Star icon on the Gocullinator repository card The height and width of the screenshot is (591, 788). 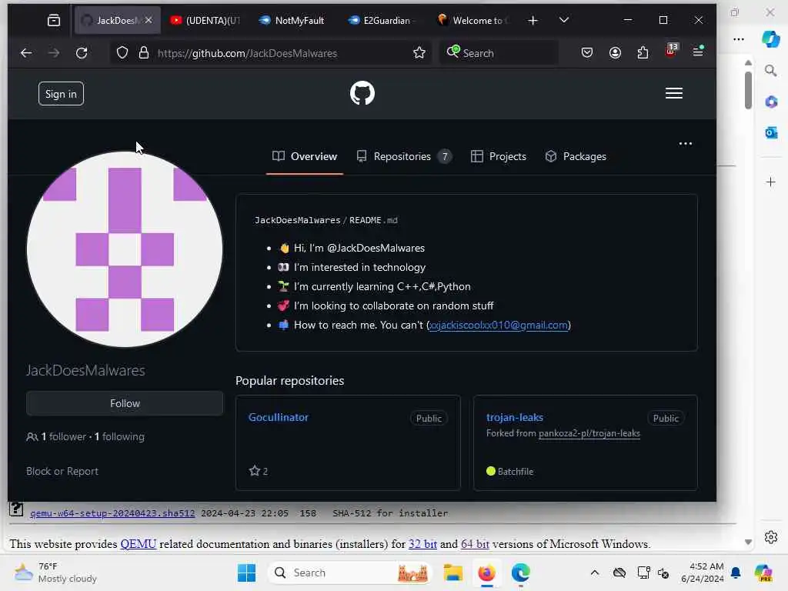click(x=254, y=471)
